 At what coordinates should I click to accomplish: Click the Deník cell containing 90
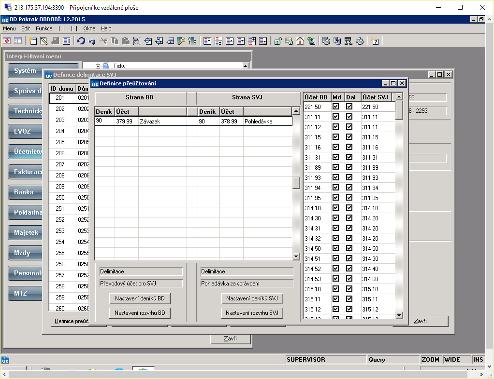(x=104, y=121)
